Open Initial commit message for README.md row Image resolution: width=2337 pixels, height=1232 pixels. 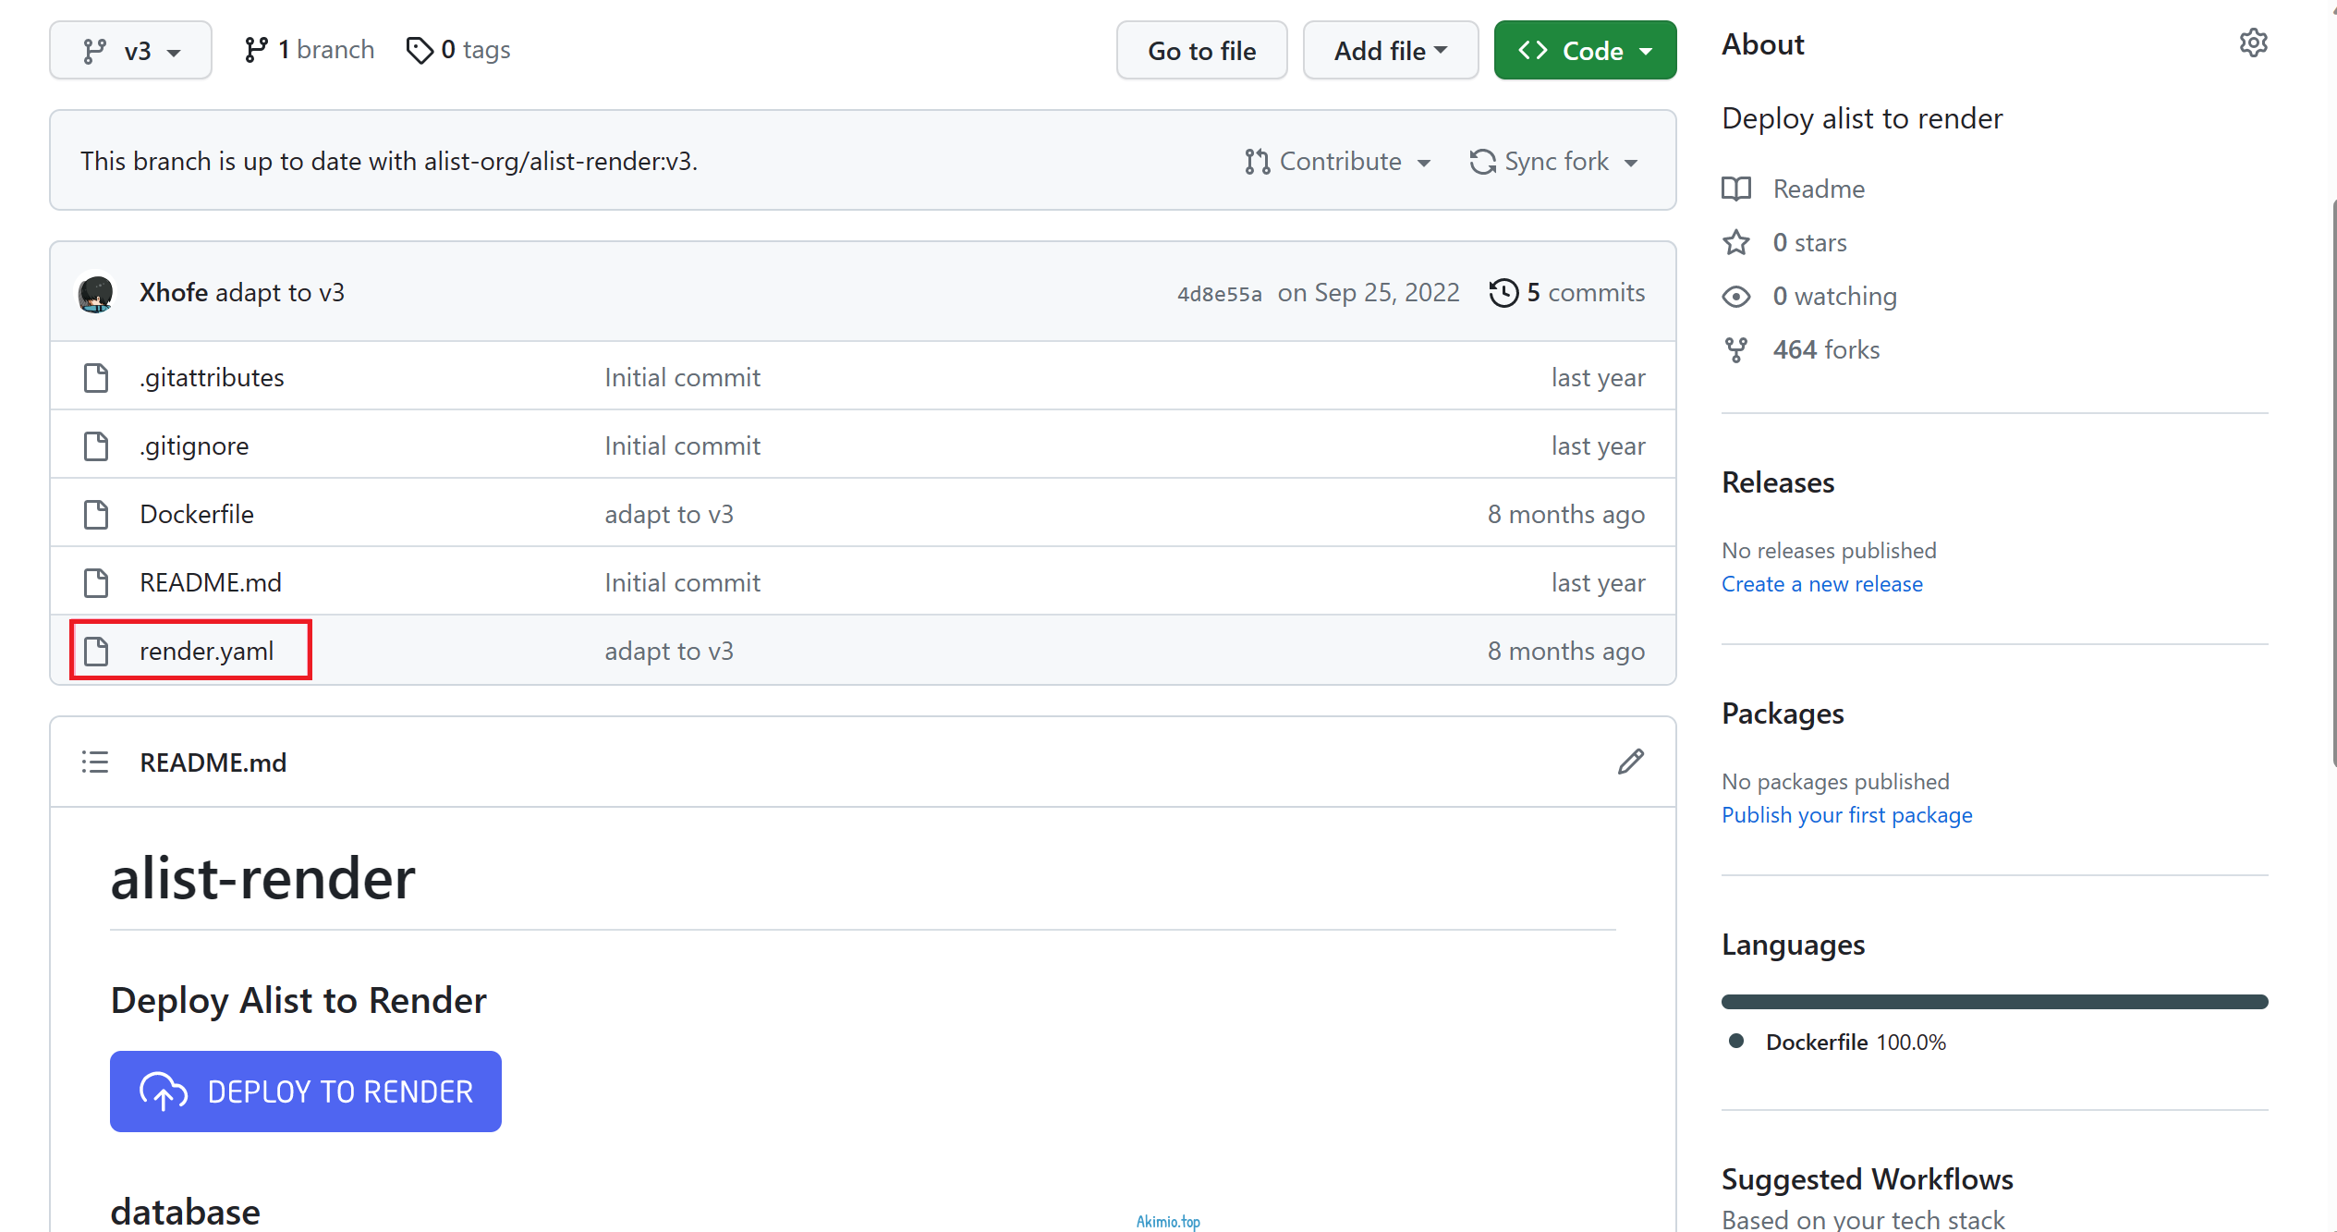683,583
